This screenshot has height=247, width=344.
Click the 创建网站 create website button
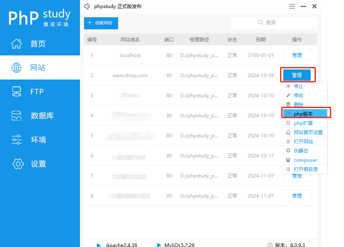(101, 23)
